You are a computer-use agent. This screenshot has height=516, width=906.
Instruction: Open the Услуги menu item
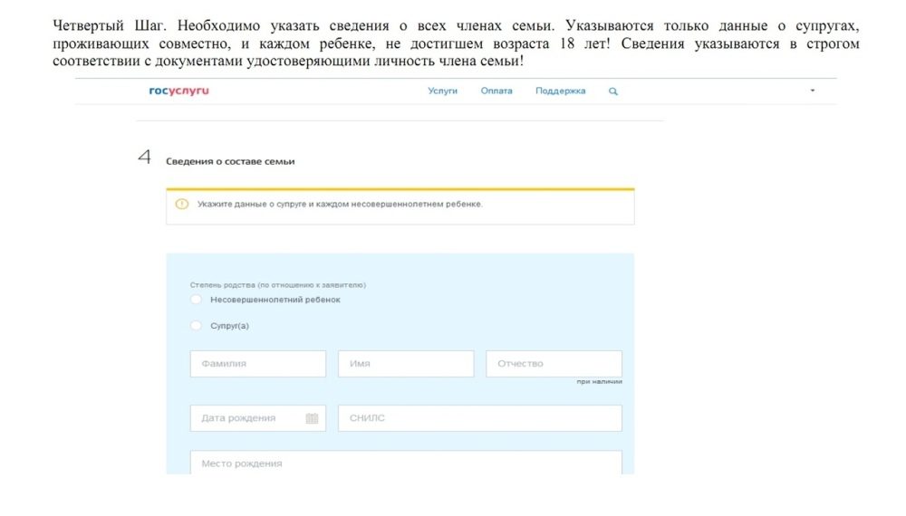(442, 91)
